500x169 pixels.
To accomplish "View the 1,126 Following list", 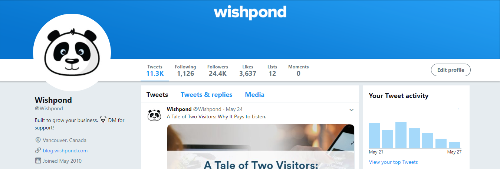I will (185, 70).
